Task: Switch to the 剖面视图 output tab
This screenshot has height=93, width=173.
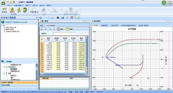Action: click(104, 25)
